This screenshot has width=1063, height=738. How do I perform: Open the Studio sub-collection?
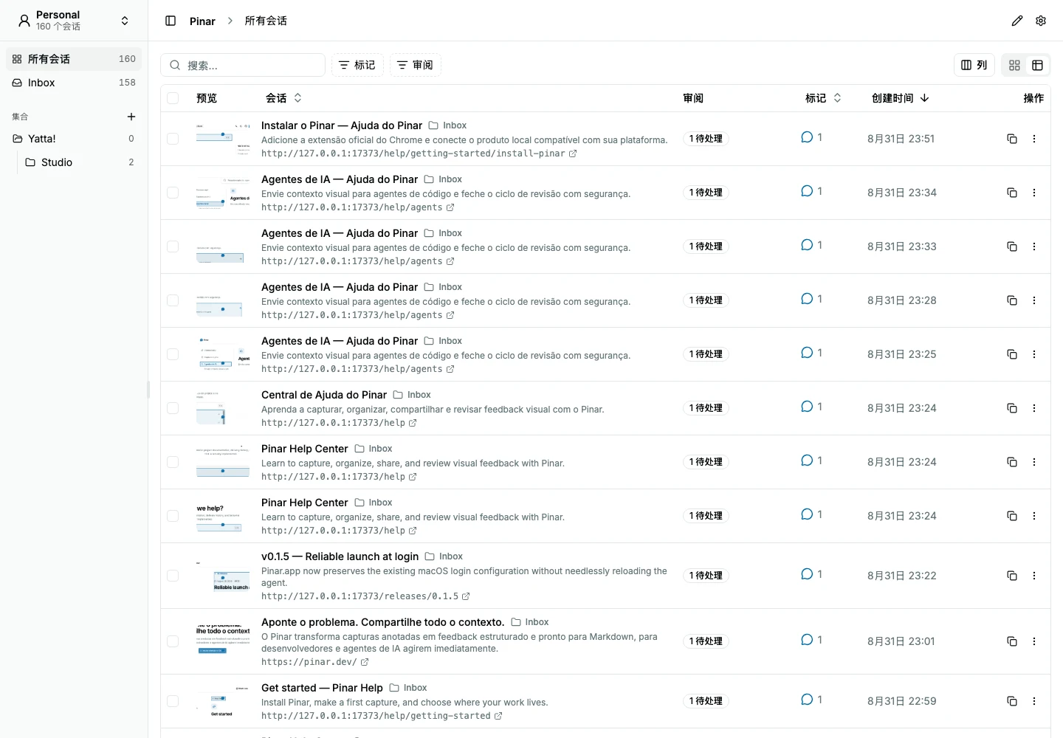click(80, 162)
